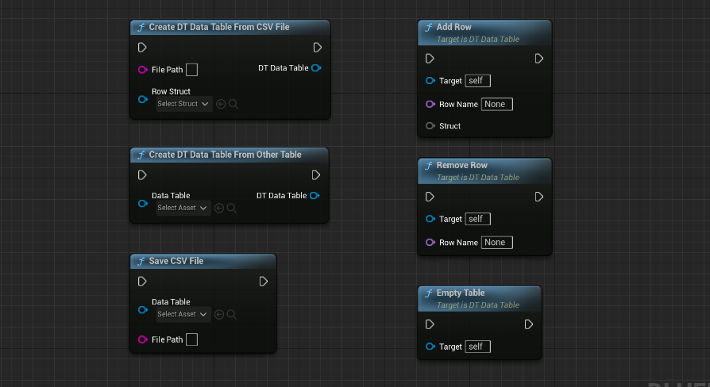
Task: Click input exec pin on Save CSV File node
Action: click(x=142, y=282)
